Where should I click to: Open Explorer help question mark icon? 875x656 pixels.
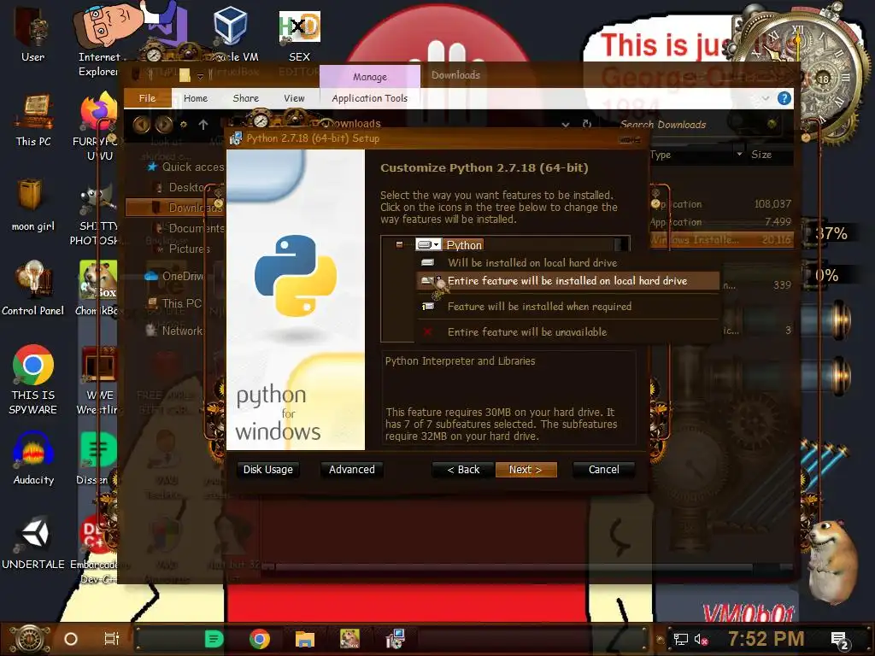point(784,99)
